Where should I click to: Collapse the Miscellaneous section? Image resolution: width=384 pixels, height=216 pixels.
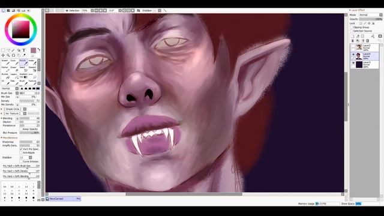click(x=1, y=137)
